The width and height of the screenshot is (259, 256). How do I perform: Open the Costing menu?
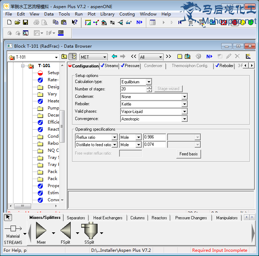click(127, 14)
